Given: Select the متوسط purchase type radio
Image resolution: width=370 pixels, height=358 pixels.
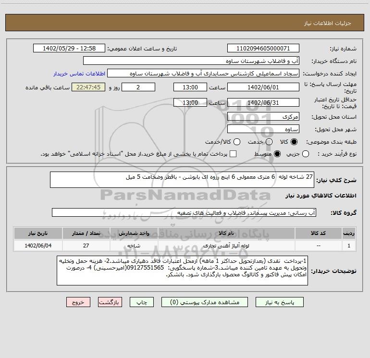Looking at the screenshot, I should [x=277, y=154].
